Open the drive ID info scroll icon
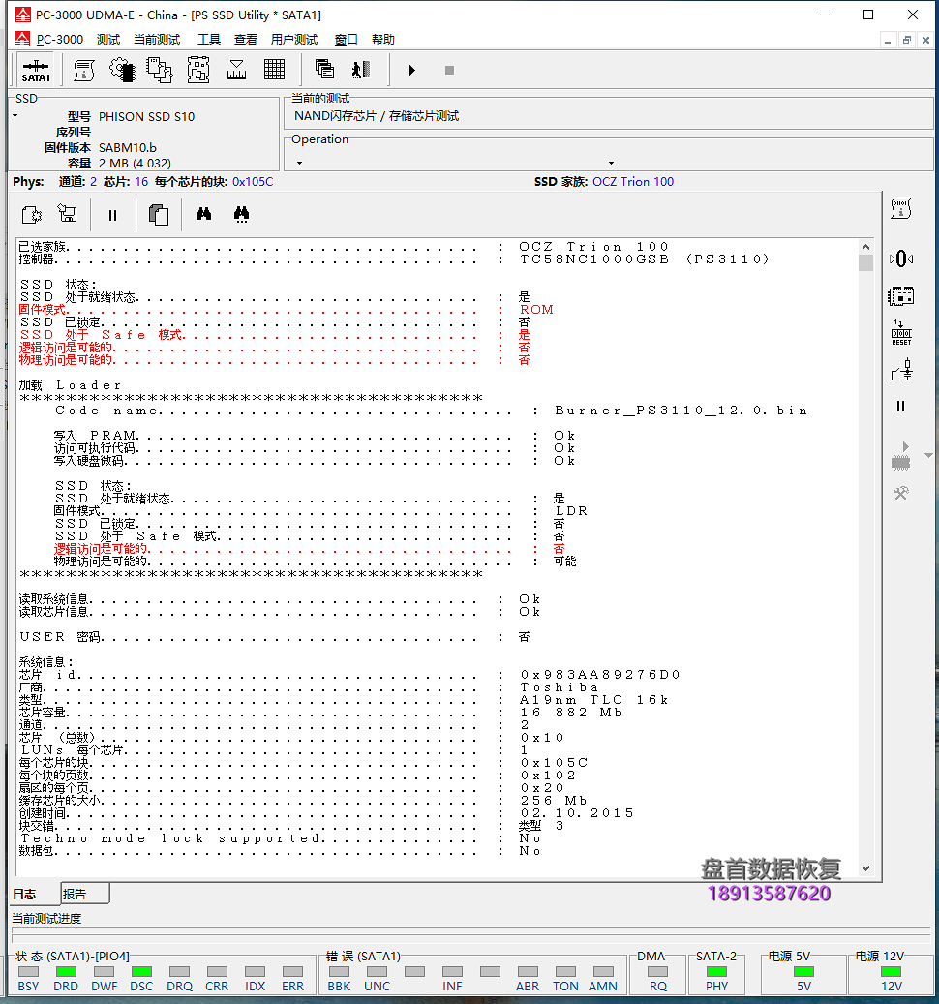The width and height of the screenshot is (939, 1004). coord(84,70)
